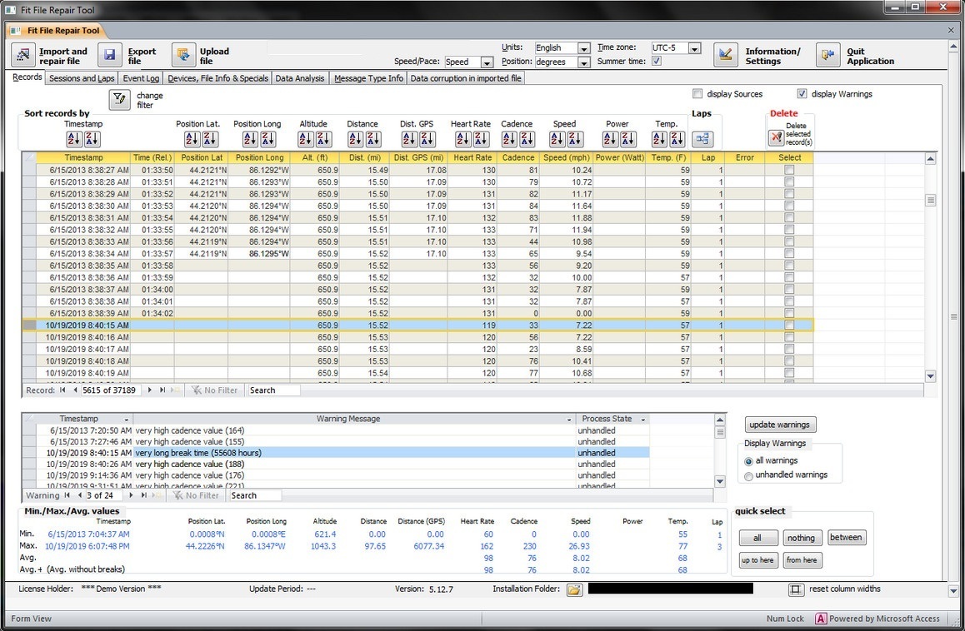Click quick select nothing button
Image resolution: width=965 pixels, height=631 pixels.
coord(801,538)
